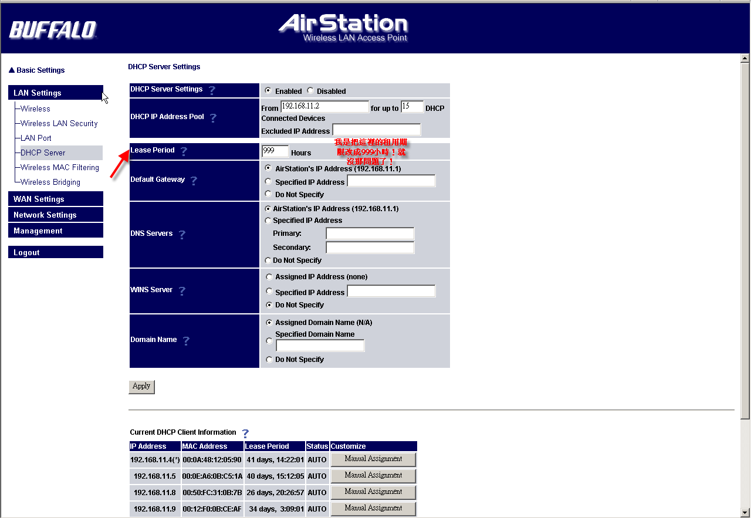751x518 pixels.
Task: Click MAC address 00:0A:48:12:05:90
Action: [212, 460]
